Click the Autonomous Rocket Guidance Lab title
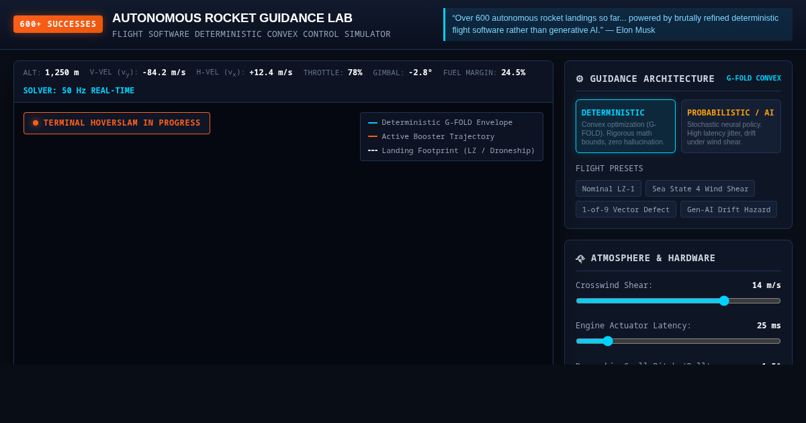 point(232,18)
